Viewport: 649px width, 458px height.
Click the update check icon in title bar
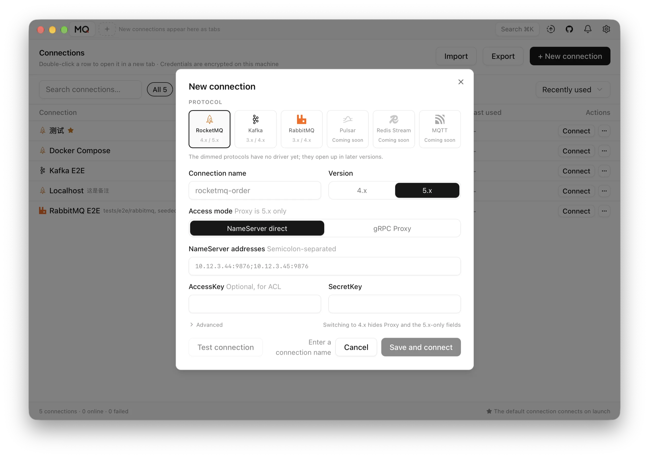click(551, 29)
